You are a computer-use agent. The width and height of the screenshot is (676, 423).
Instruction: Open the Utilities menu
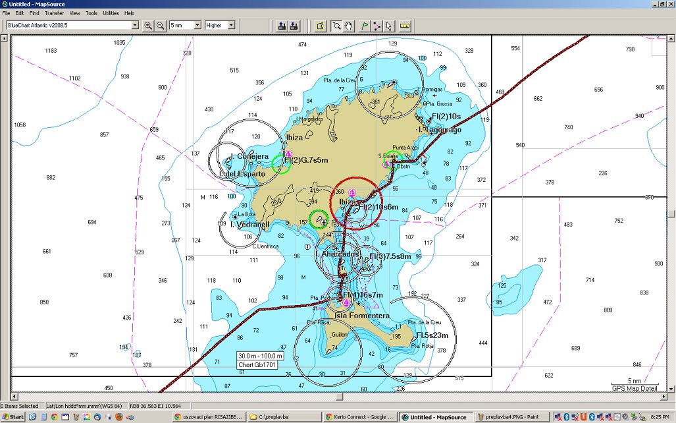[x=111, y=13]
